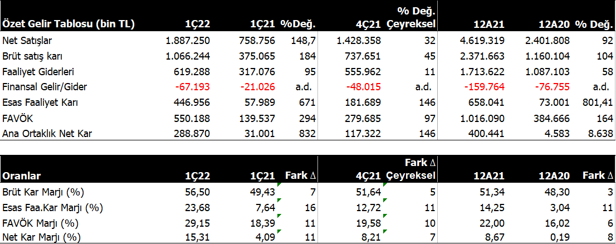
Task: Click the net sales value 1.887.250
Action: click(187, 40)
